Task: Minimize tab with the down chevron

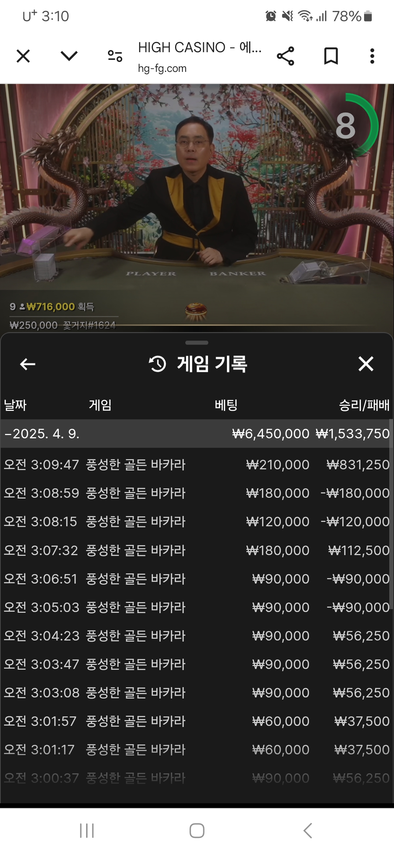Action: click(69, 56)
